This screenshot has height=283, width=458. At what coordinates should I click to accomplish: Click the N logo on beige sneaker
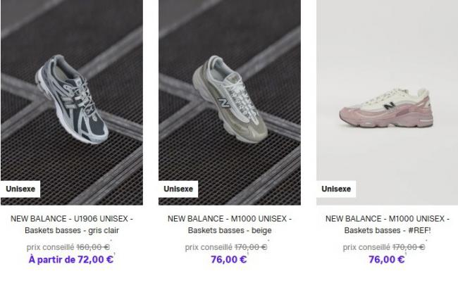[x=224, y=103]
